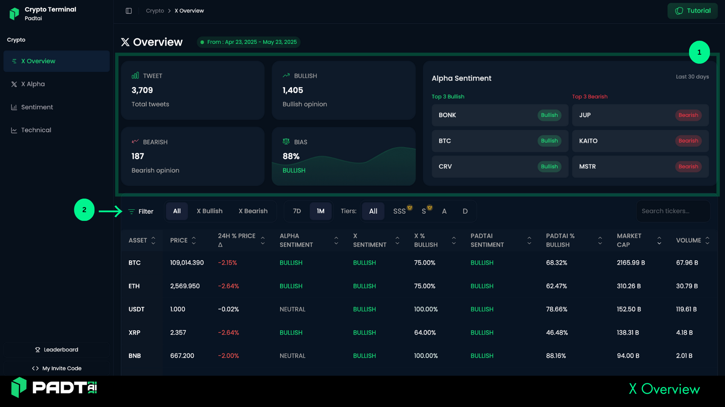The image size is (725, 407).
Task: Click the bias balance-scale icon
Action: pyautogui.click(x=286, y=142)
